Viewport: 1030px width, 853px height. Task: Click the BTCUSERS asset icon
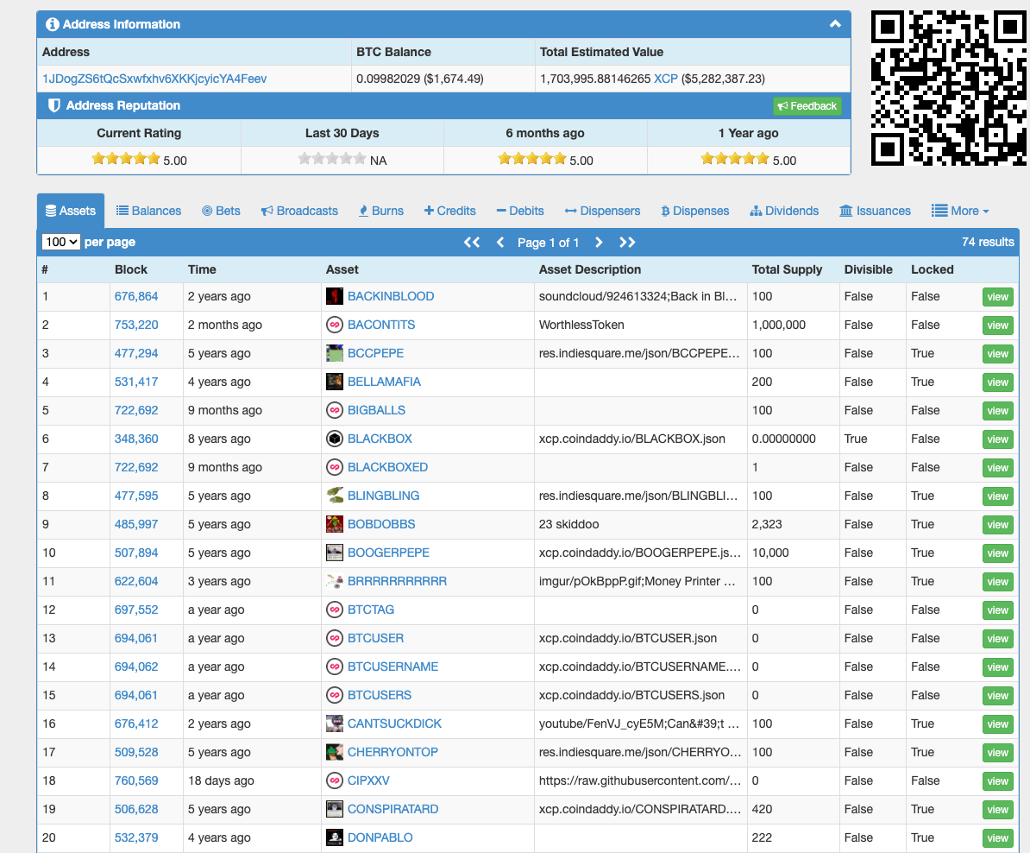pyautogui.click(x=335, y=695)
